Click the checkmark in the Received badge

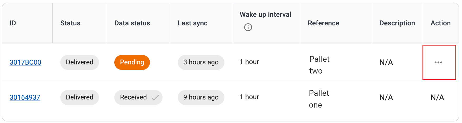[155, 98]
